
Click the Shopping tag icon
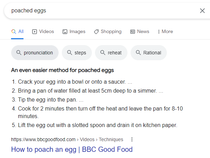[x=96, y=32]
